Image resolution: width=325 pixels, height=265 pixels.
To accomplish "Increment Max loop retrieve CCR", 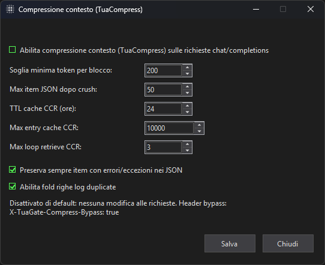I will [187, 144].
